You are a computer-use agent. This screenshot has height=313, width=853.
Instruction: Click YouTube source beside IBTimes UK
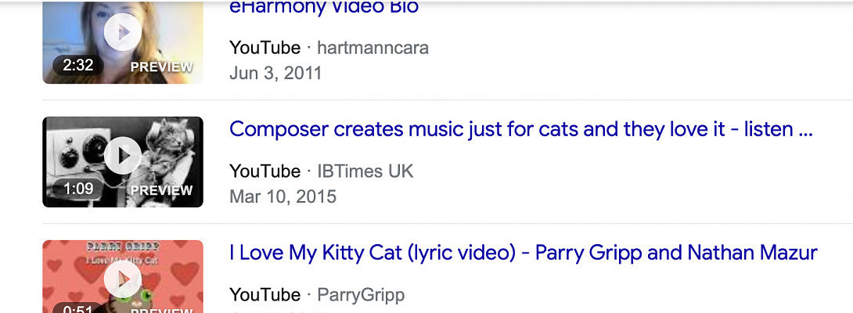265,171
